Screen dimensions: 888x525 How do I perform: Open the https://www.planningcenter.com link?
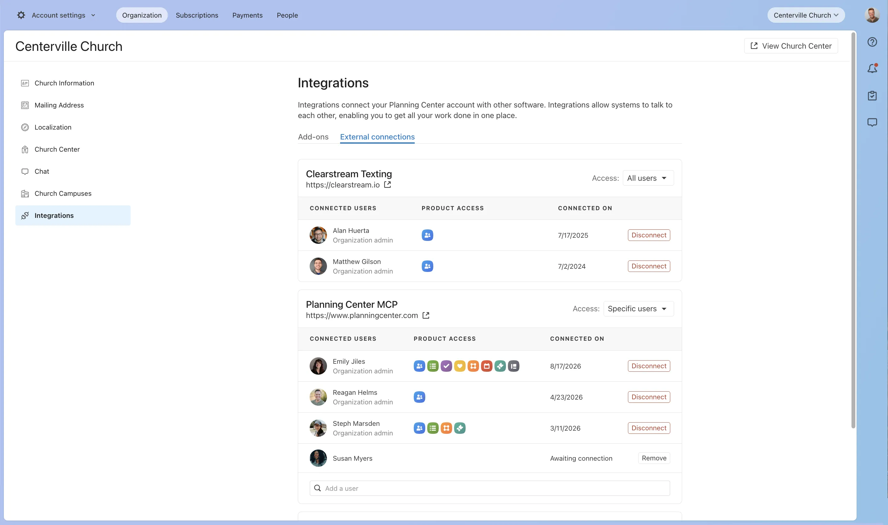pyautogui.click(x=362, y=315)
